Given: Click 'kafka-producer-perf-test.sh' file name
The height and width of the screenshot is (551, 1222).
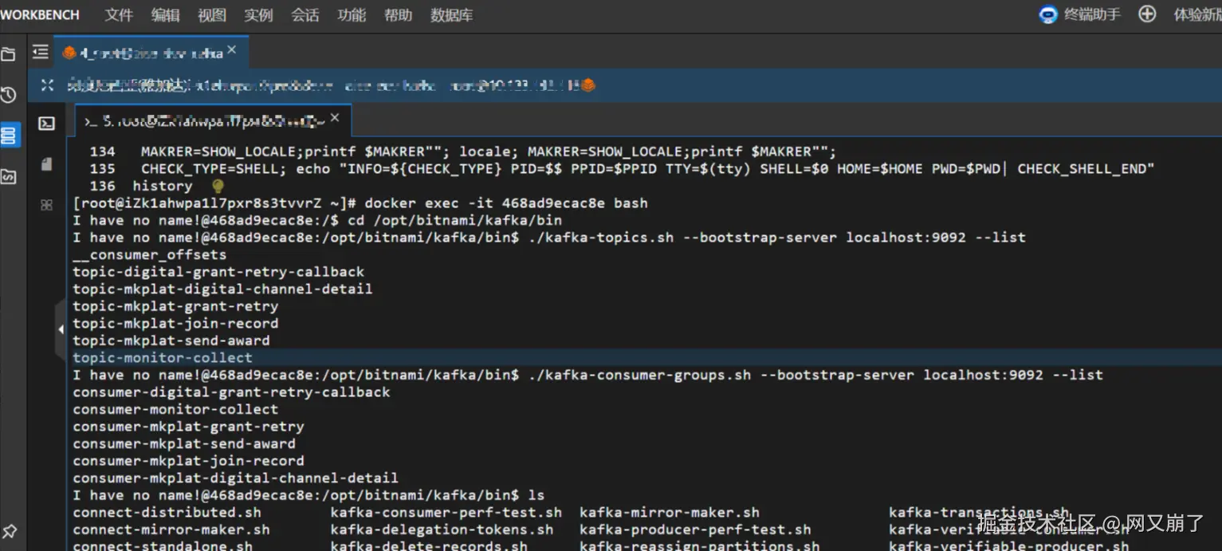Looking at the screenshot, I should (x=695, y=529).
